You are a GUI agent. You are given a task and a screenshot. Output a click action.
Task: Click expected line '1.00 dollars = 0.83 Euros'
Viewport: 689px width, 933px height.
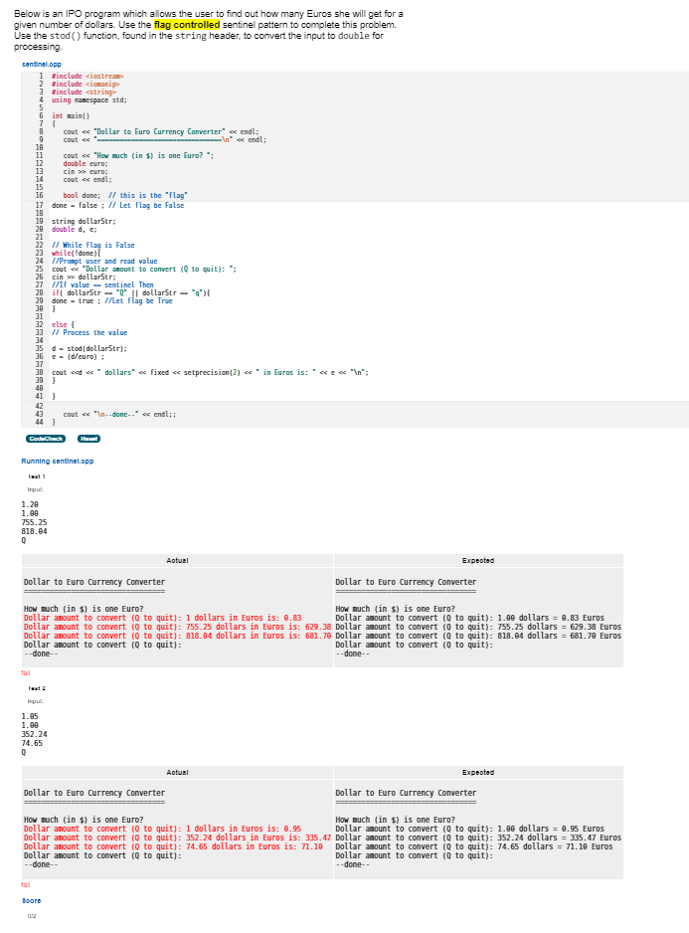(551, 618)
